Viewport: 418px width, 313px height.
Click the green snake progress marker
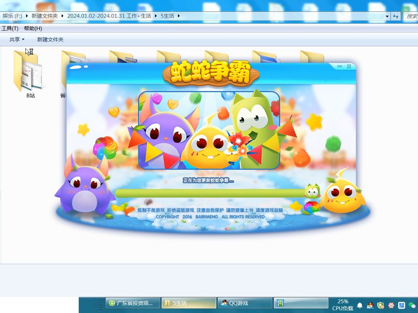click(312, 191)
